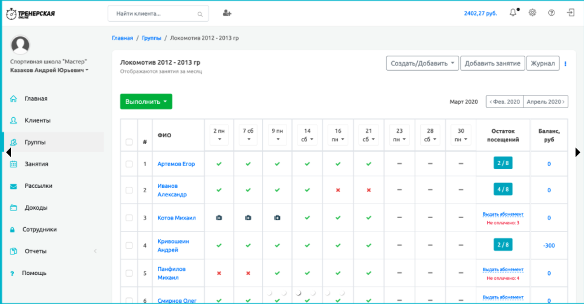Open the notifications bell
The image size is (584, 304).
point(513,13)
